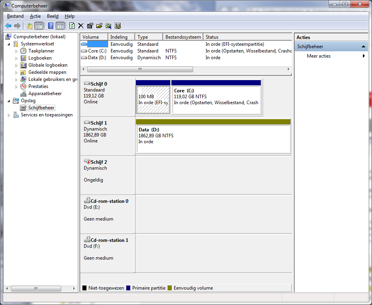Screen dimensions: 372x305
Task: Click the Delete (X) toolbar icon
Action: (81, 26)
